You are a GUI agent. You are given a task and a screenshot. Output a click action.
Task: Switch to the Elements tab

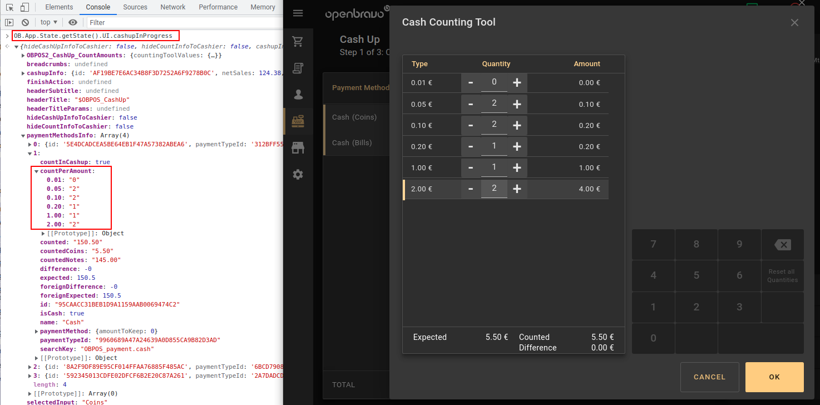[x=59, y=7]
